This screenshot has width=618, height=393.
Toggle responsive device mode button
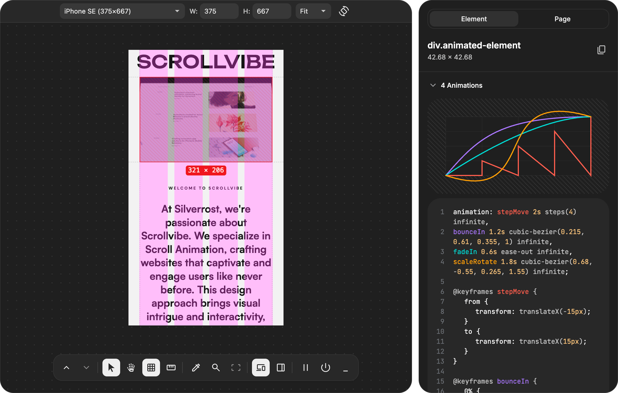coord(261,368)
